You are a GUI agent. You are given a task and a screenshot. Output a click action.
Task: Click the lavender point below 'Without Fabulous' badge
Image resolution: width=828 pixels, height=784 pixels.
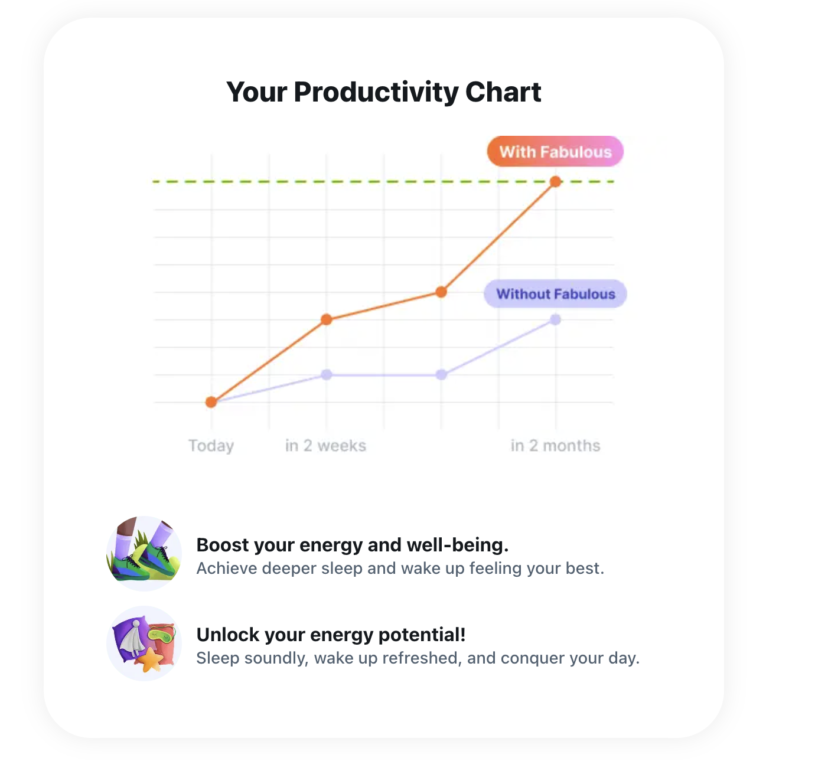click(555, 320)
